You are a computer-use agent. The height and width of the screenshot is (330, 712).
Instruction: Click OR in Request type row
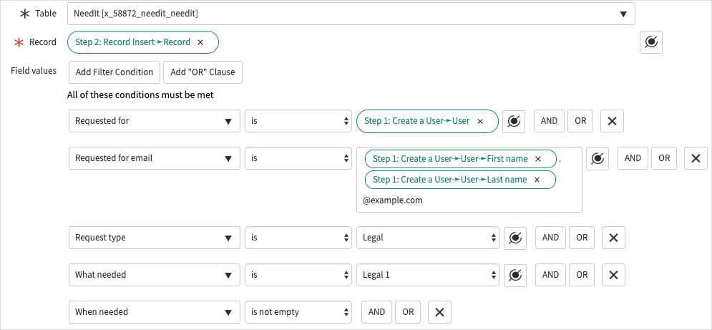(x=582, y=238)
